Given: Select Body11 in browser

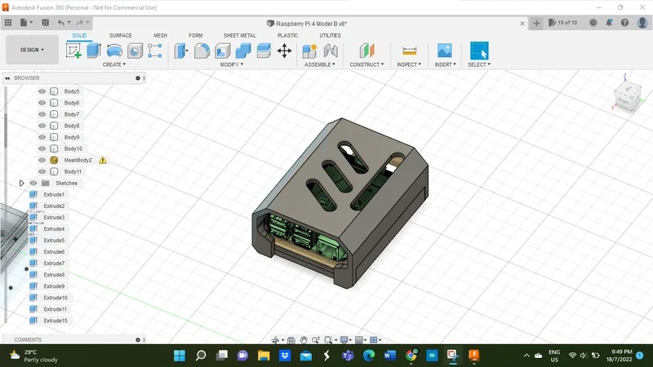Looking at the screenshot, I should click(73, 171).
